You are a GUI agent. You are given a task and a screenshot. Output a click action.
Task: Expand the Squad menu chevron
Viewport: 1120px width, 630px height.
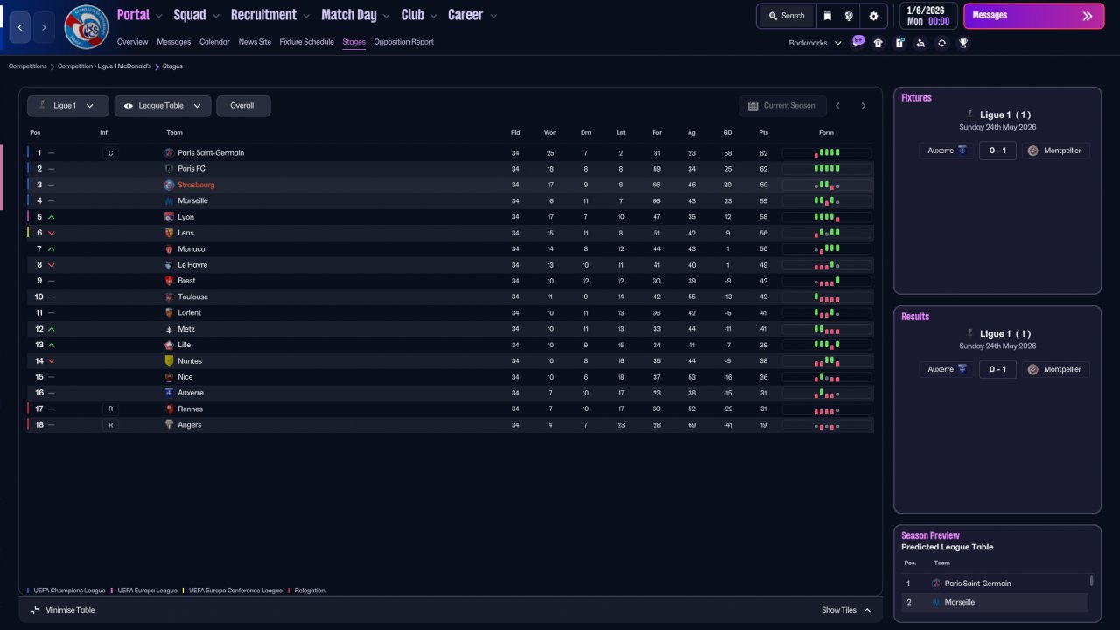216,16
